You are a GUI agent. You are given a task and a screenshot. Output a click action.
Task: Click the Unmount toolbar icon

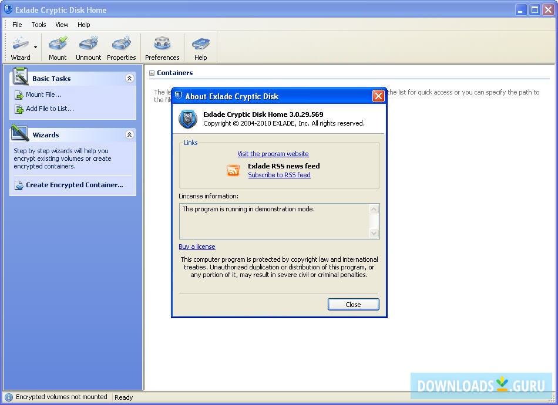[88, 47]
